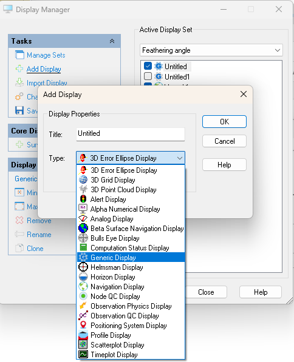The width and height of the screenshot is (294, 362).
Task: Click the 3D Grid Display globe icon
Action: pos(83,180)
